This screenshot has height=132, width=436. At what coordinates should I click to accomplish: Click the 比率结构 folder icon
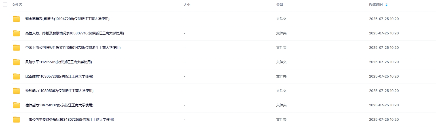point(16,76)
